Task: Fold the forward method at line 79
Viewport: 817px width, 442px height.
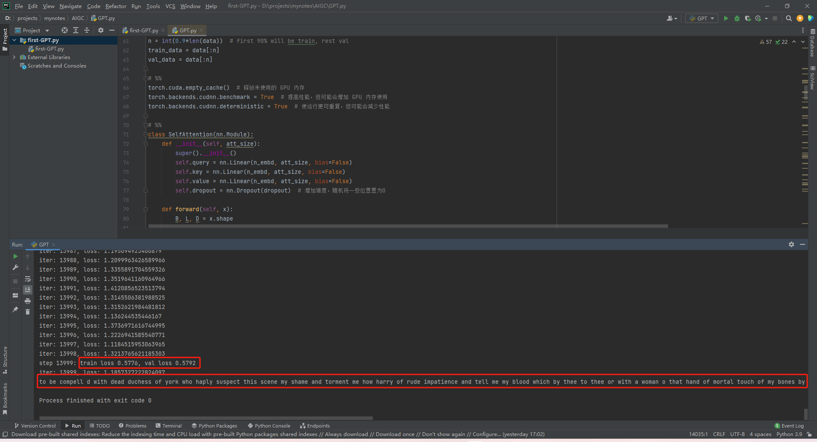Action: tap(146, 209)
